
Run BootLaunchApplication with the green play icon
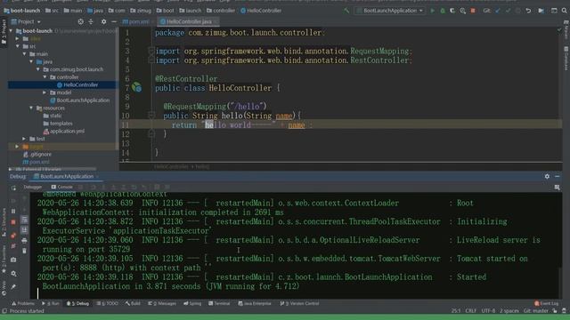coord(432,11)
